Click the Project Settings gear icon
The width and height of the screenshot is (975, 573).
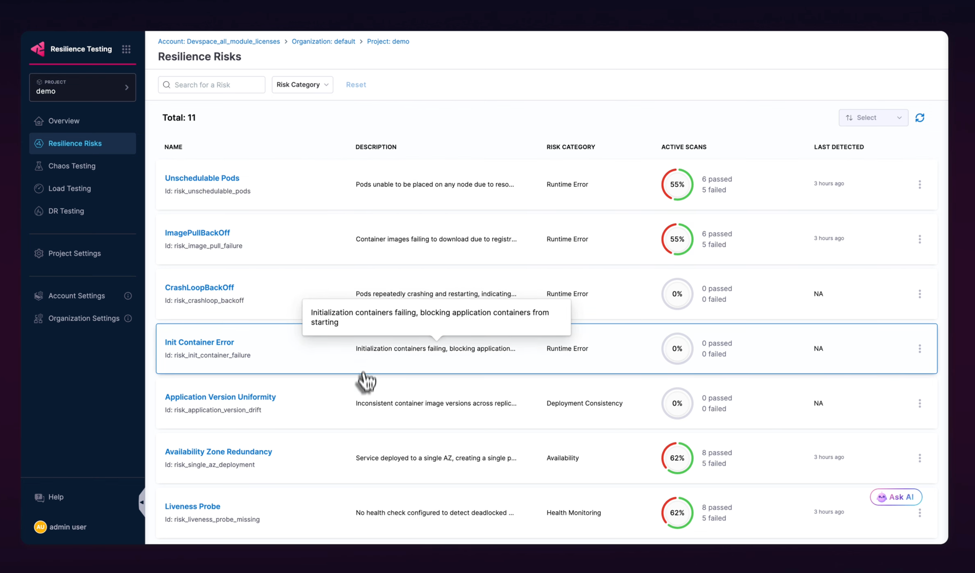(39, 253)
